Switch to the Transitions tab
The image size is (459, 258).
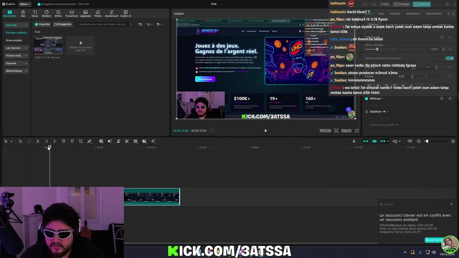click(x=71, y=14)
